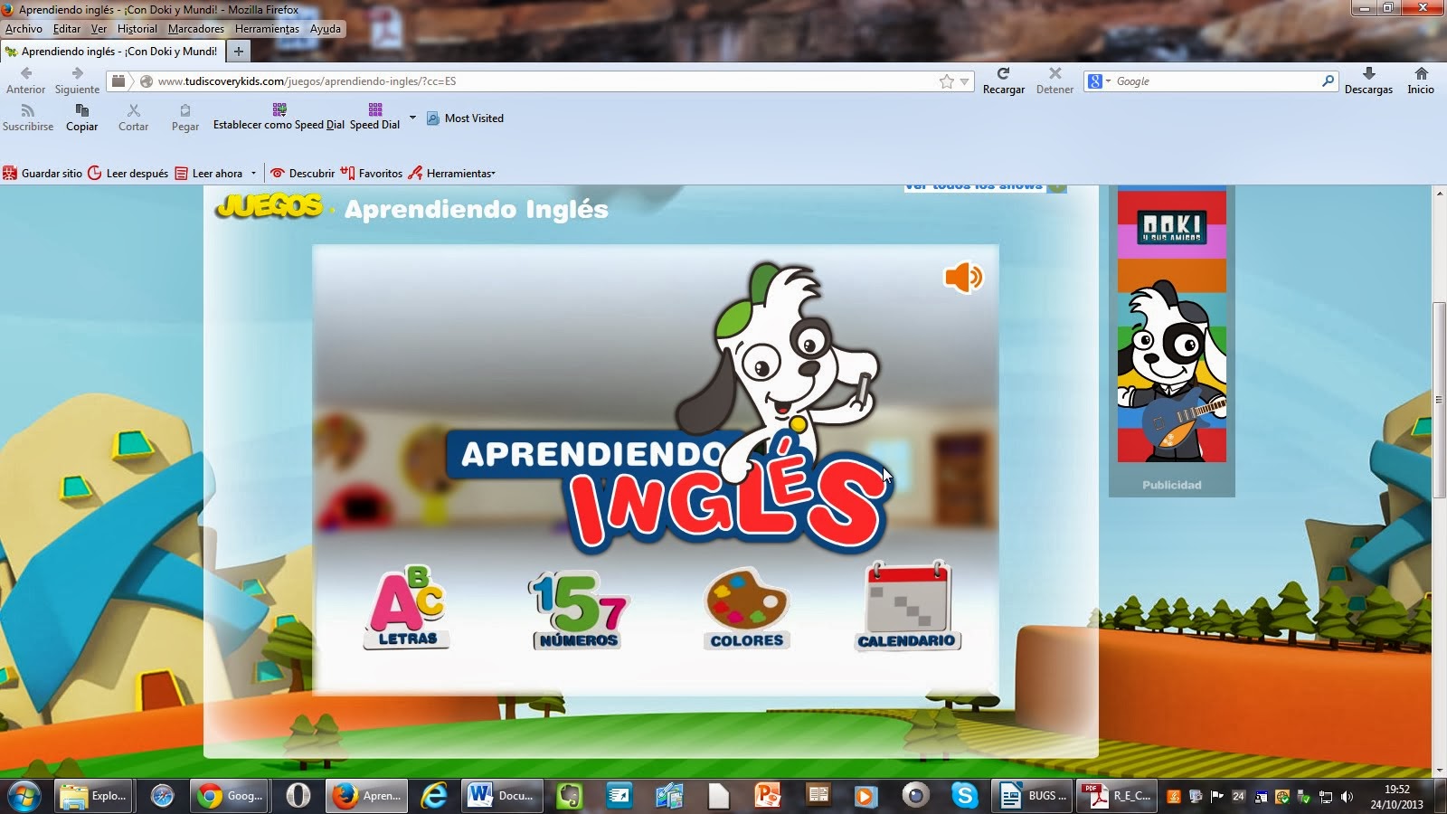The image size is (1447, 814).
Task: Open the Letras ABC game
Action: [x=407, y=607]
